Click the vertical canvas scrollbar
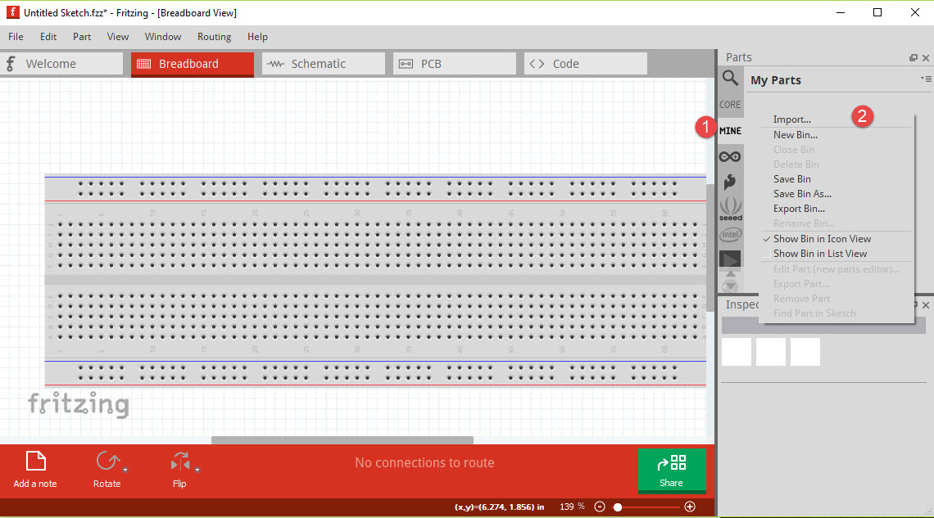The width and height of the screenshot is (934, 518). click(x=710, y=247)
